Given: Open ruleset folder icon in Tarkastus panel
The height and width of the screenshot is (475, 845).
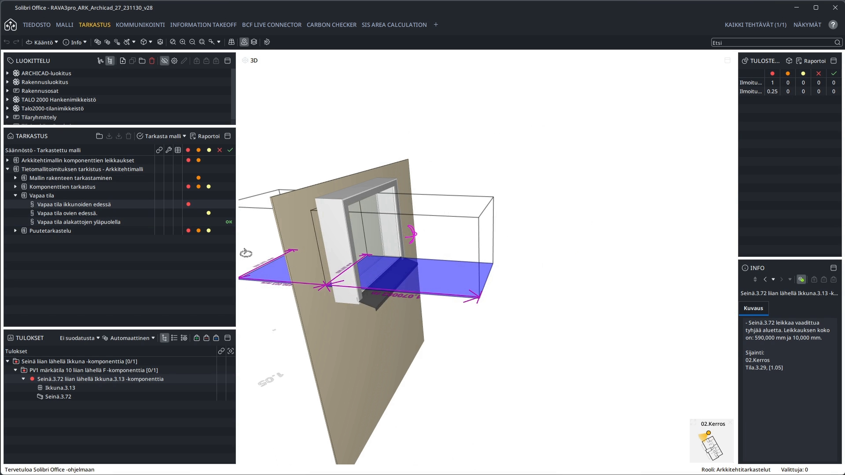Looking at the screenshot, I should [x=99, y=136].
